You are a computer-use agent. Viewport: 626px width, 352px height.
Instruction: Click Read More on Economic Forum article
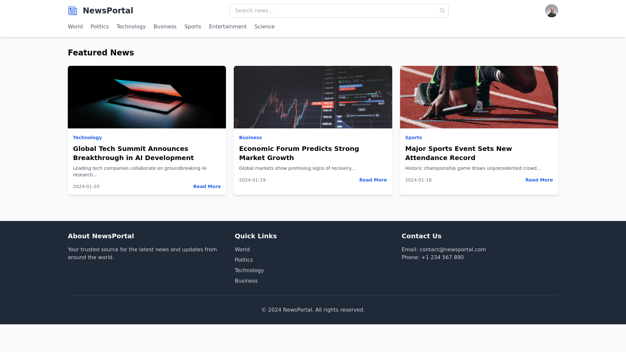click(373, 180)
